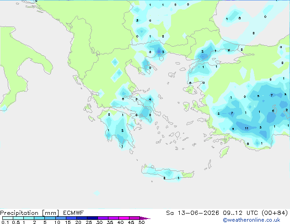Click the '0.1' legend scale label
The height and width of the screenshot is (224, 290).
click(5, 222)
